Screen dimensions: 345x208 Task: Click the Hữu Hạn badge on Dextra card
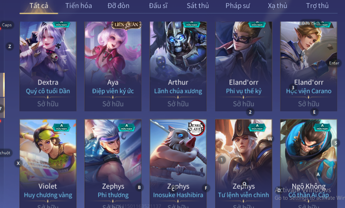[x=61, y=24]
